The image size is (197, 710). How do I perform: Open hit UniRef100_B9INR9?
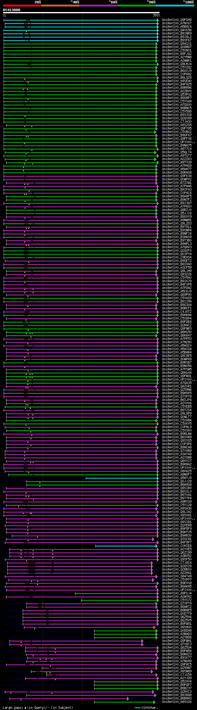point(177,34)
